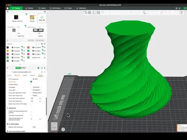
Task: Click Fuzzy skin point distance field
Action: 36,98
